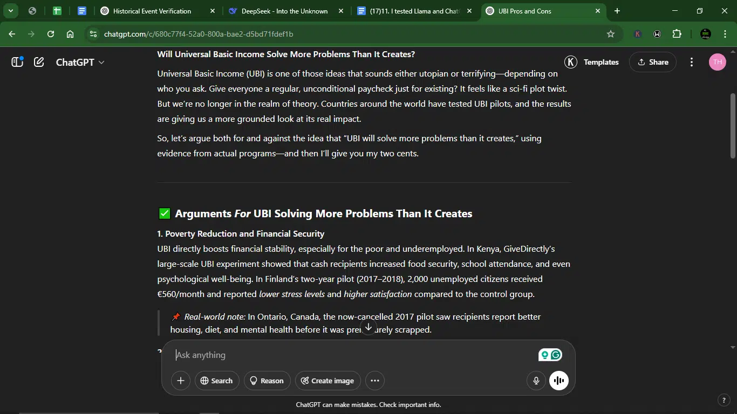Switch to the blue Docs pinned tab

point(82,11)
